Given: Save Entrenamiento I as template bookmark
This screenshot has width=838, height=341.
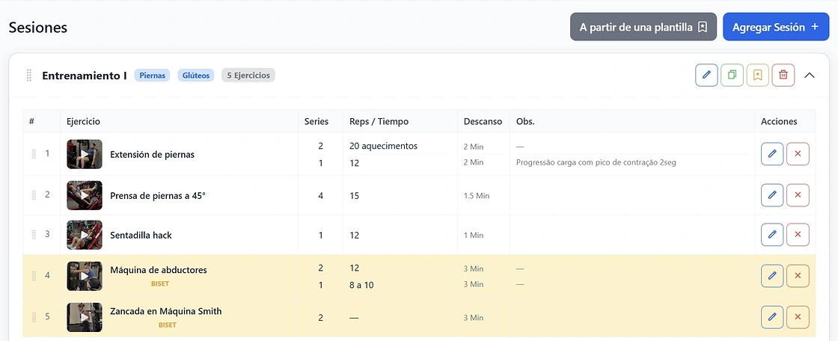Looking at the screenshot, I should pyautogui.click(x=757, y=75).
